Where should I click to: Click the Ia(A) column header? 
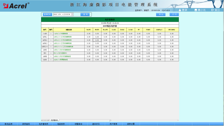click(114, 30)
